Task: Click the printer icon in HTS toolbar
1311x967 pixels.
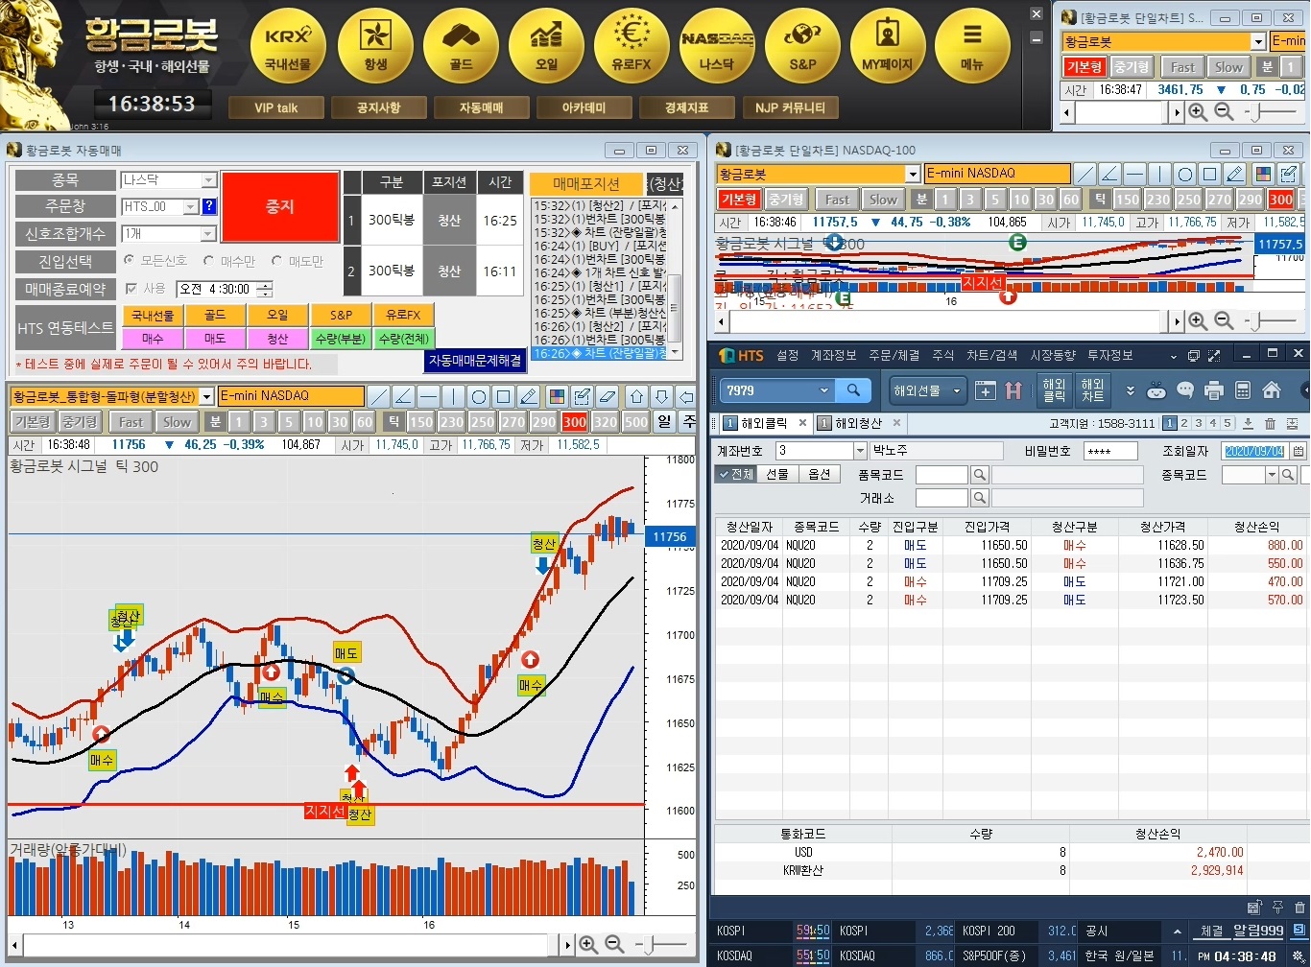Action: pyautogui.click(x=1213, y=390)
